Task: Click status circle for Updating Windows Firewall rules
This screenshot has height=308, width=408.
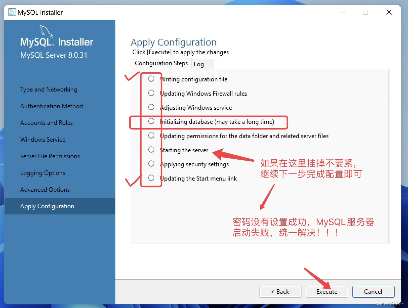Action: coord(151,93)
